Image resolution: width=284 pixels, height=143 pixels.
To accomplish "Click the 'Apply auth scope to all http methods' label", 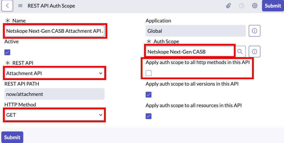I will pyautogui.click(x=197, y=62).
